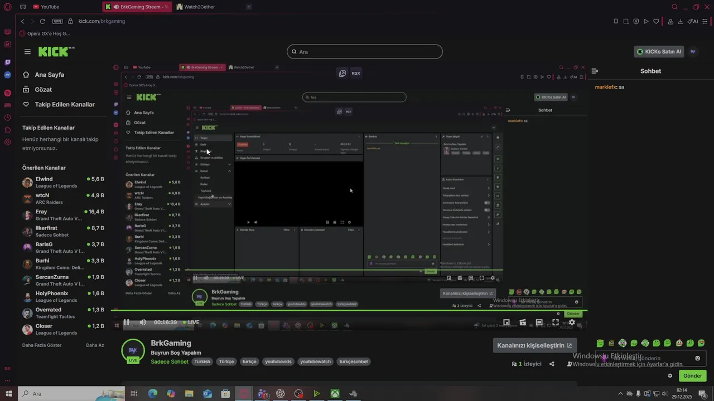
Task: Open a new browser tab
Action: (x=249, y=7)
